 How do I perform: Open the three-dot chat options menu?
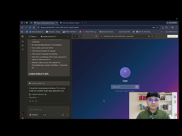pos(68,37)
